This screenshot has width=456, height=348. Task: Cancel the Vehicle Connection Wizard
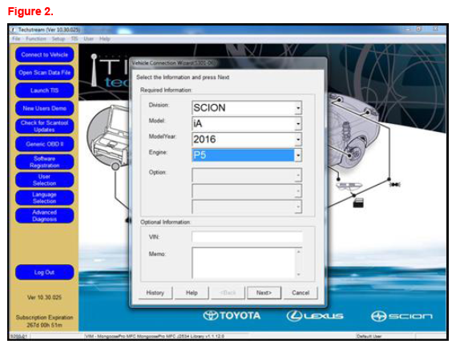click(301, 293)
